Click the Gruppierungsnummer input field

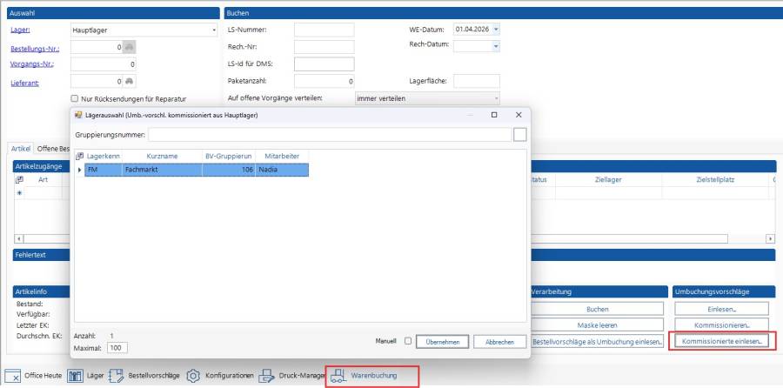tap(329, 134)
